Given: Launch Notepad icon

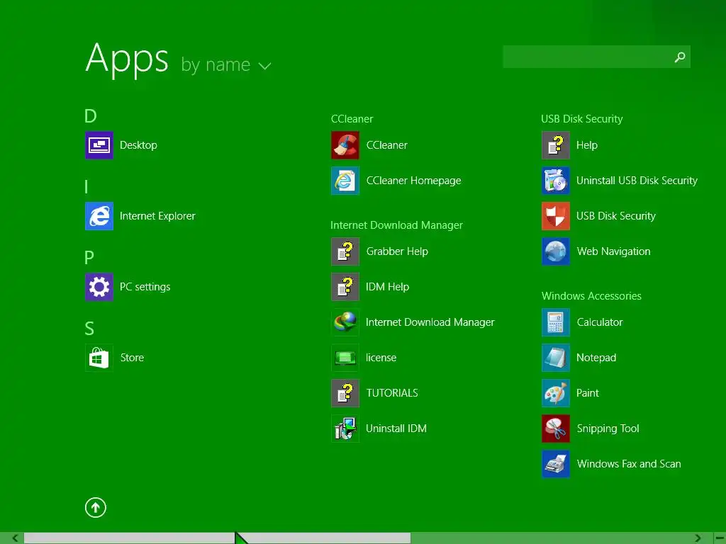Looking at the screenshot, I should [x=556, y=358].
